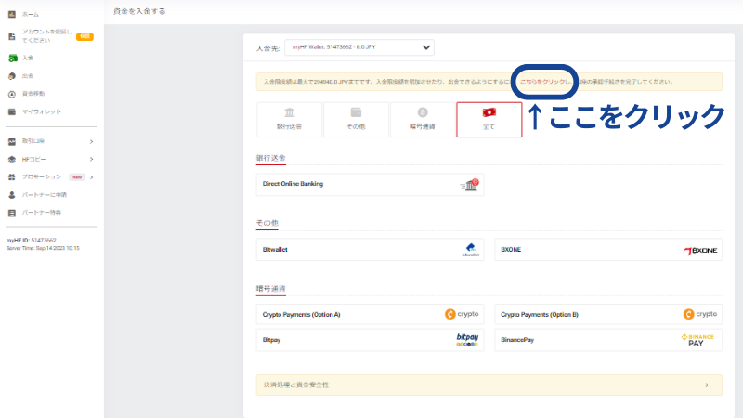Select the All (全て) payment filter tab
743x418 pixels.
[489, 119]
